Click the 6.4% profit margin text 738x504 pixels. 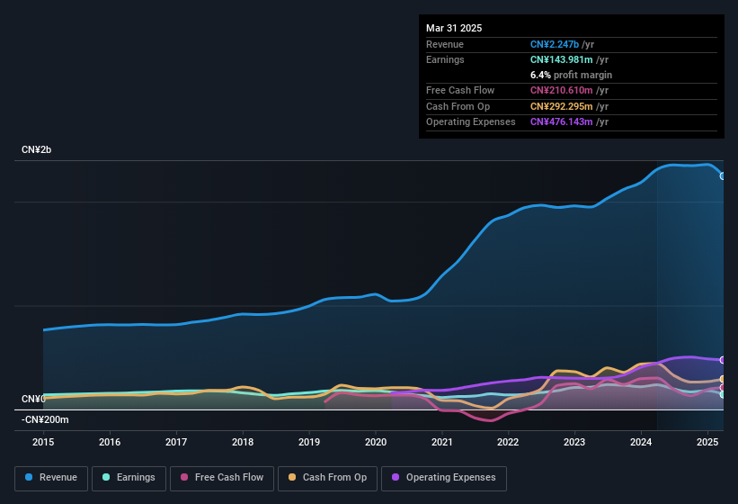pos(571,76)
